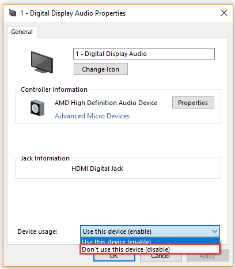This screenshot has width=235, height=269.
Task: Follow the Advanced Micro Devices link
Action: tap(92, 116)
